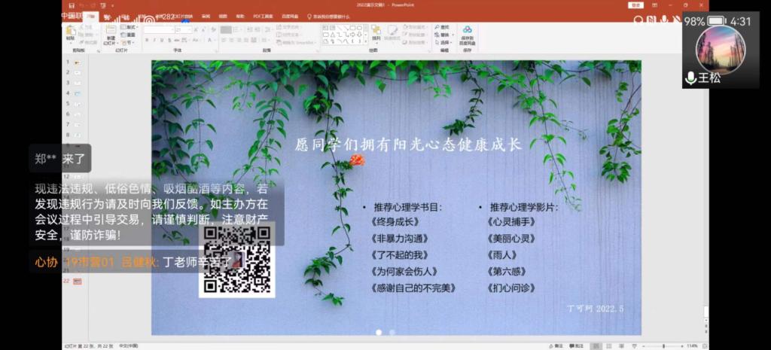Click the 登录 sign-in button
Image resolution: width=771 pixels, height=350 pixels.
pos(636,5)
